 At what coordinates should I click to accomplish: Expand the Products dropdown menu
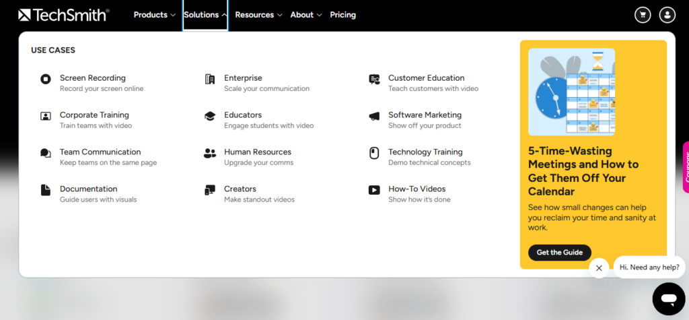point(154,15)
